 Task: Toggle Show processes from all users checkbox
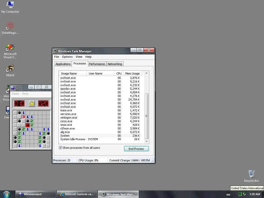(x=60, y=148)
